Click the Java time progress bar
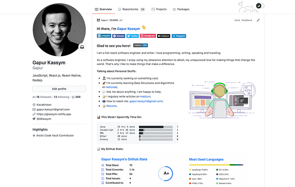The width and height of the screenshot is (295, 187). 156,127
